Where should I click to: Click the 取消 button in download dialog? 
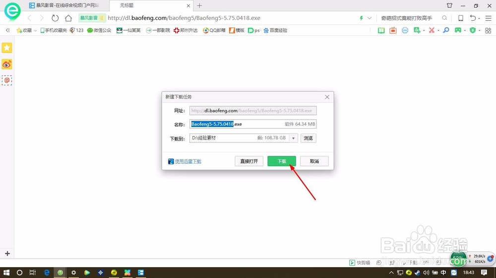click(x=314, y=161)
